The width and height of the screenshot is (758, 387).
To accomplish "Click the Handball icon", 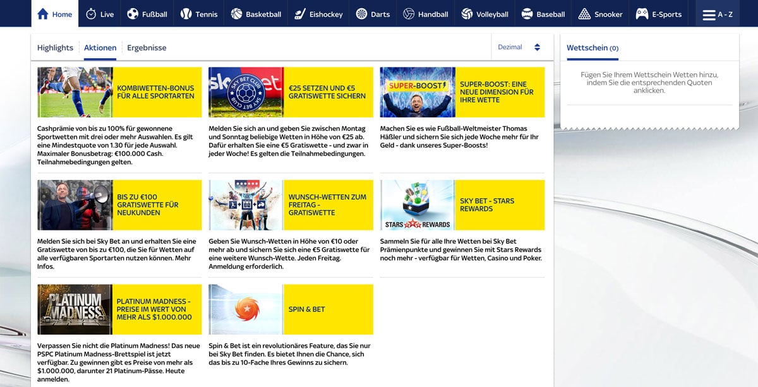I will (409, 14).
